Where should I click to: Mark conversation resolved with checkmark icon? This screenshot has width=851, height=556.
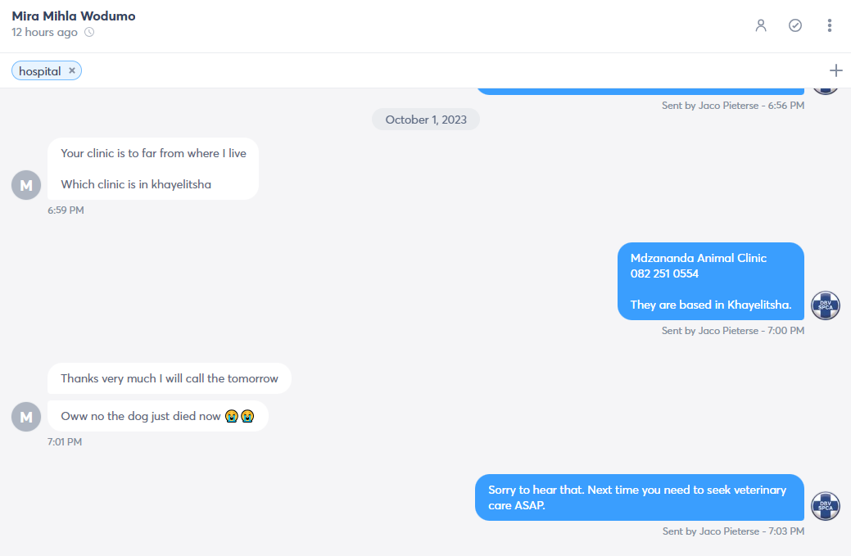(795, 25)
